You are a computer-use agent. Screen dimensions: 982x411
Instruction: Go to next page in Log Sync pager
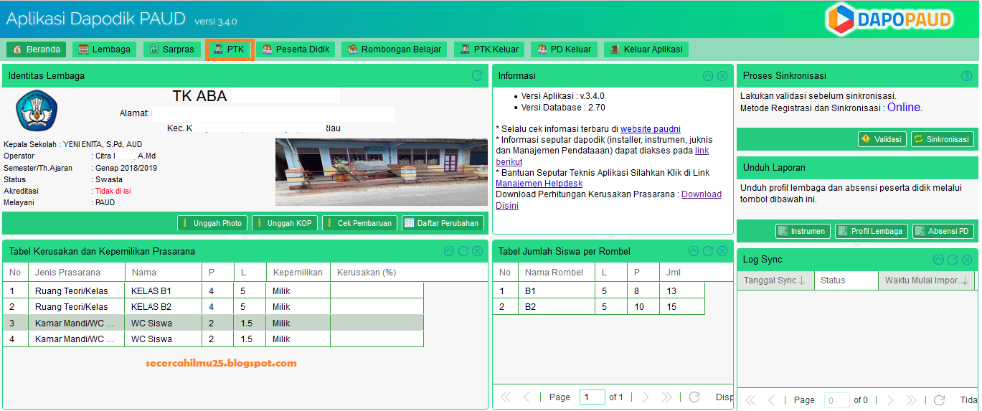pyautogui.click(x=889, y=400)
